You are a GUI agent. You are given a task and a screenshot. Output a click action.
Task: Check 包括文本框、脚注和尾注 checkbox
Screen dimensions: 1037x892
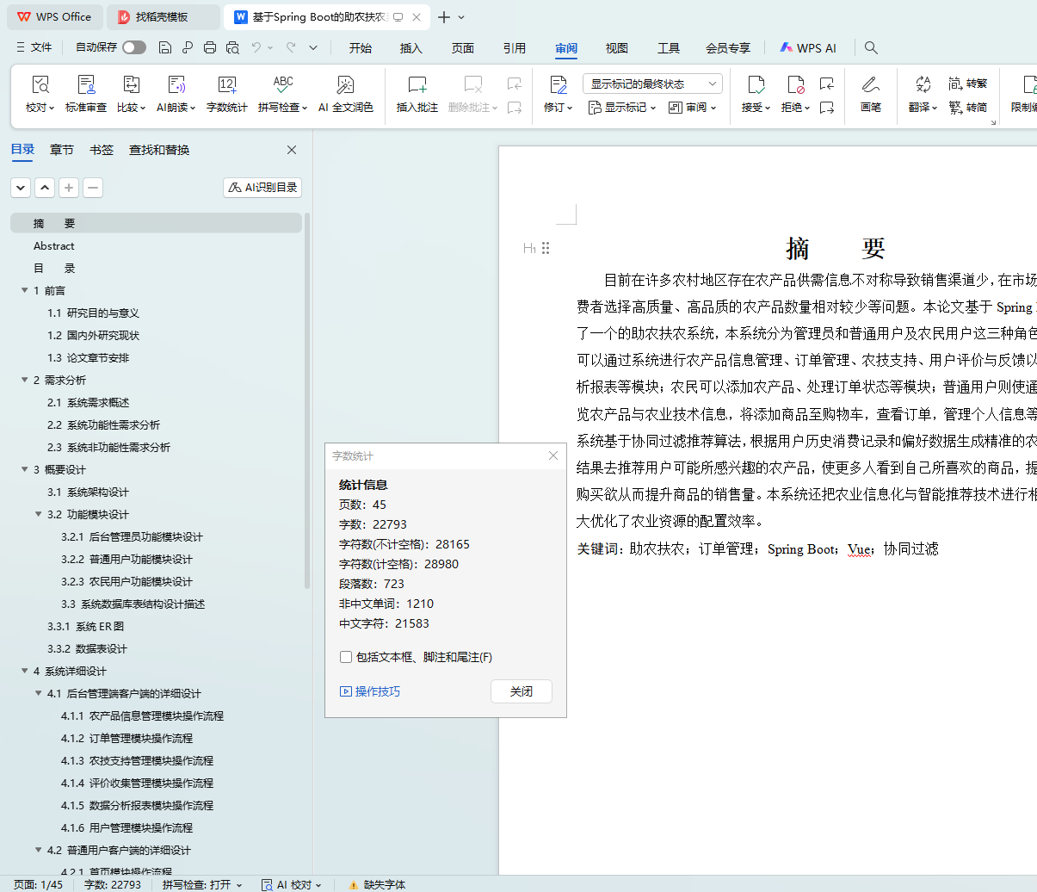pyautogui.click(x=346, y=657)
